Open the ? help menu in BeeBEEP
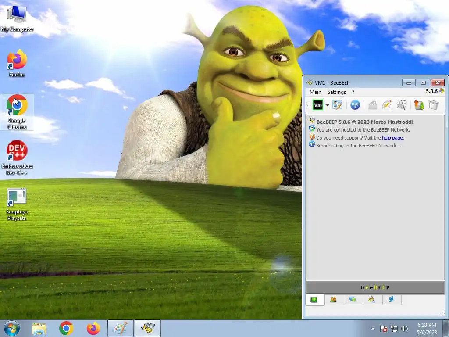449x337 pixels. (353, 92)
